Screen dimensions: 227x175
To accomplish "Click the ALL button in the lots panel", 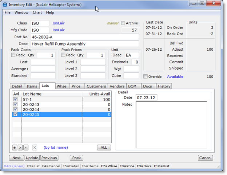I will pyautogui.click(x=104, y=148).
